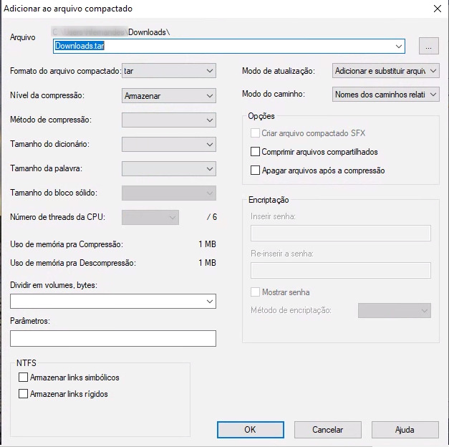Open Formato do arquivo compactado dropdown
This screenshot has height=447, width=449.
pos(169,71)
